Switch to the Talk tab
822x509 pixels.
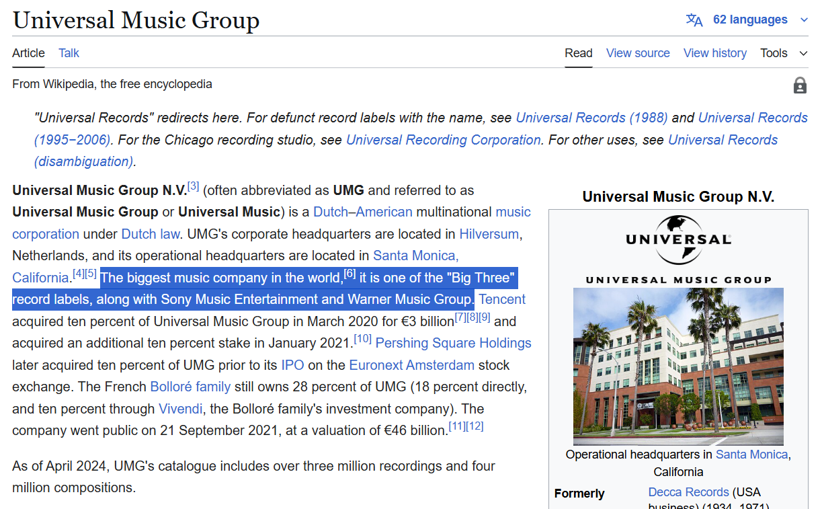(x=69, y=53)
